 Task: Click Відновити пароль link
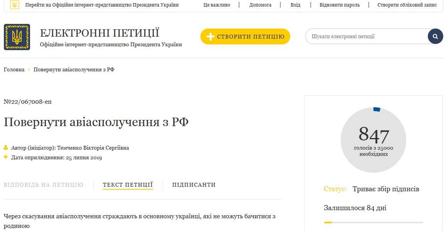tap(340, 5)
